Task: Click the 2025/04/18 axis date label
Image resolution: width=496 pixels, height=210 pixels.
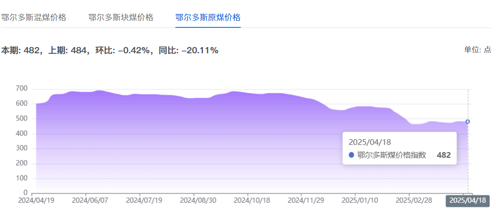Action: [x=467, y=201]
